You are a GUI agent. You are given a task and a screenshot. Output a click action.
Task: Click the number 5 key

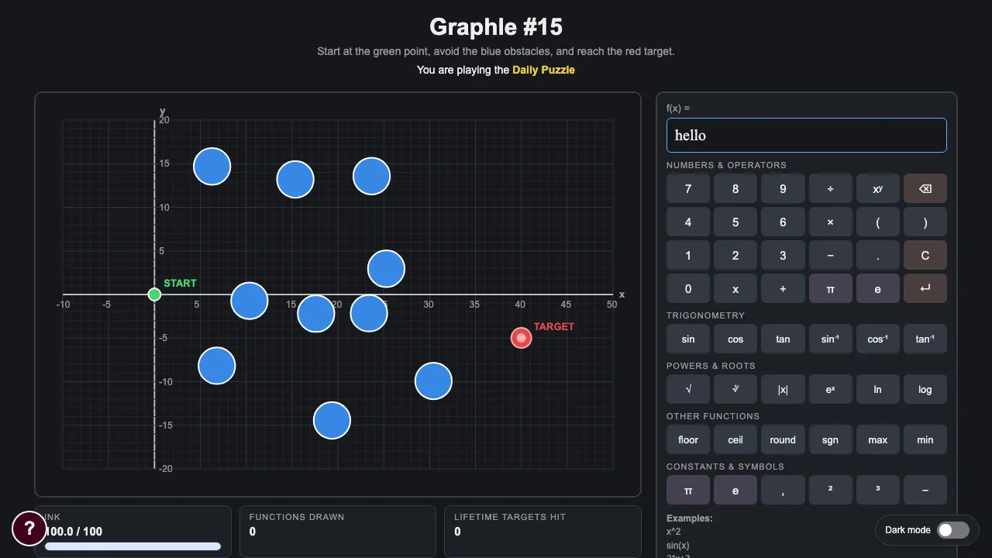[735, 222]
